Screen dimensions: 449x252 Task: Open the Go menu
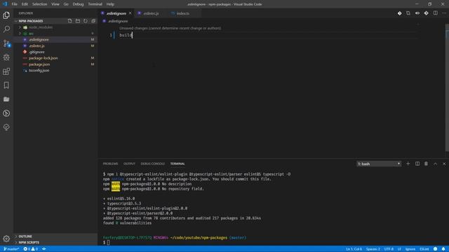(x=66, y=4)
